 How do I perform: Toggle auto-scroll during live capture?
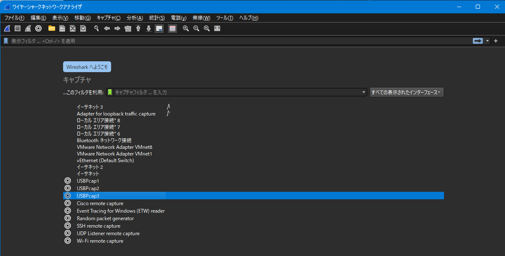pyautogui.click(x=159, y=28)
